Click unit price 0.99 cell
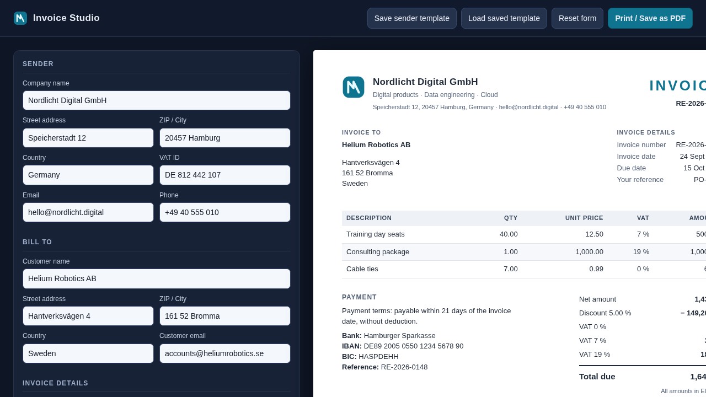The image size is (706, 397). point(596,269)
